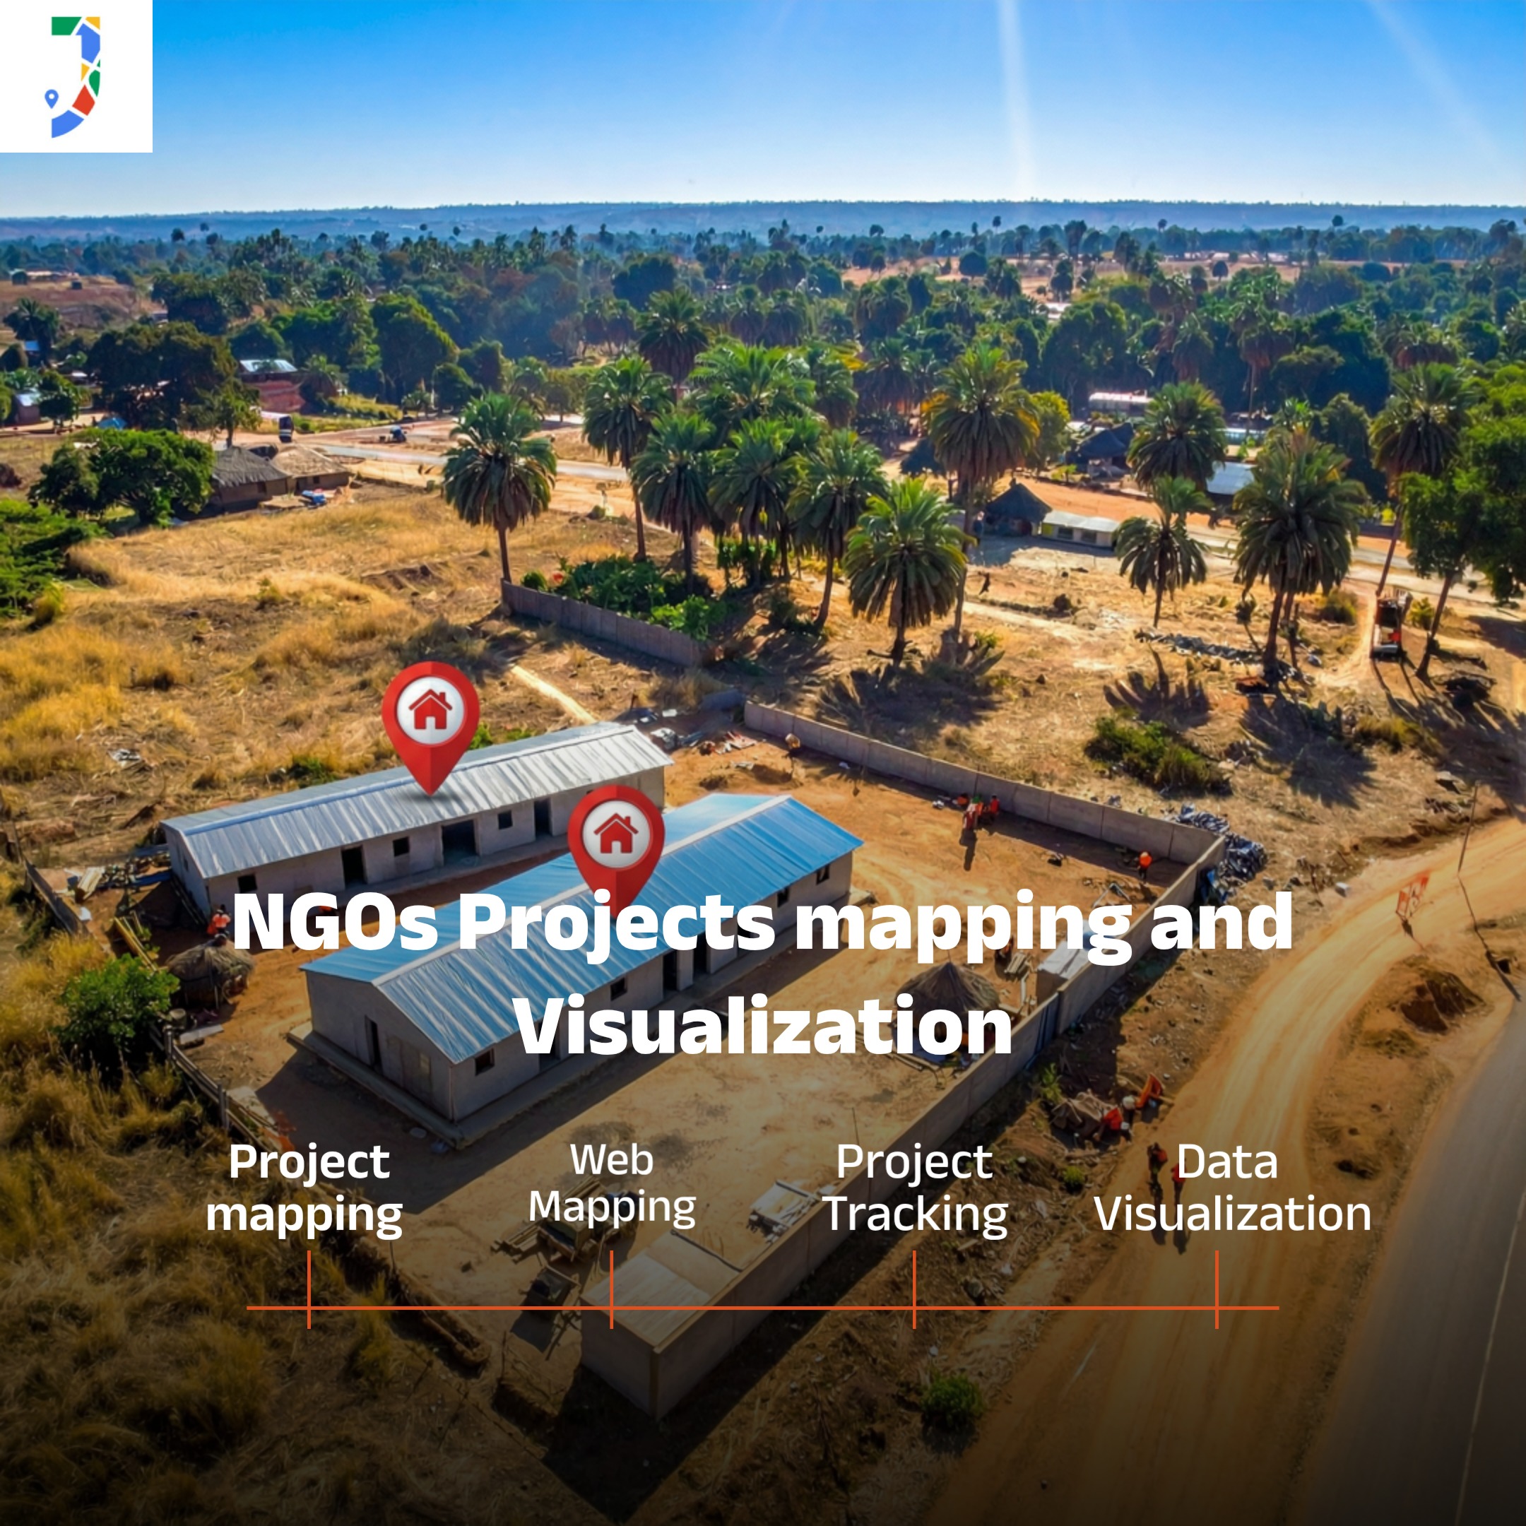Image resolution: width=1526 pixels, height=1526 pixels.
Task: Select the Project Tracking label
Action: 916,1189
